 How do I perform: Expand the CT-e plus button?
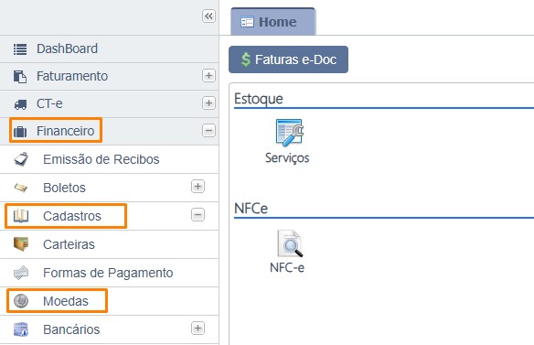tap(208, 103)
